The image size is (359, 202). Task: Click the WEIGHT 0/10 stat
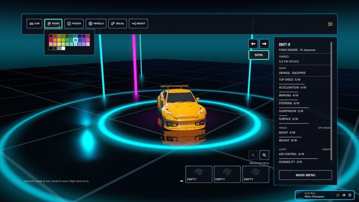(x=288, y=141)
